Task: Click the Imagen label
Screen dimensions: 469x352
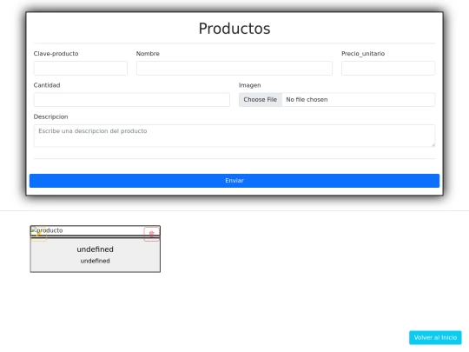Action: [250, 85]
